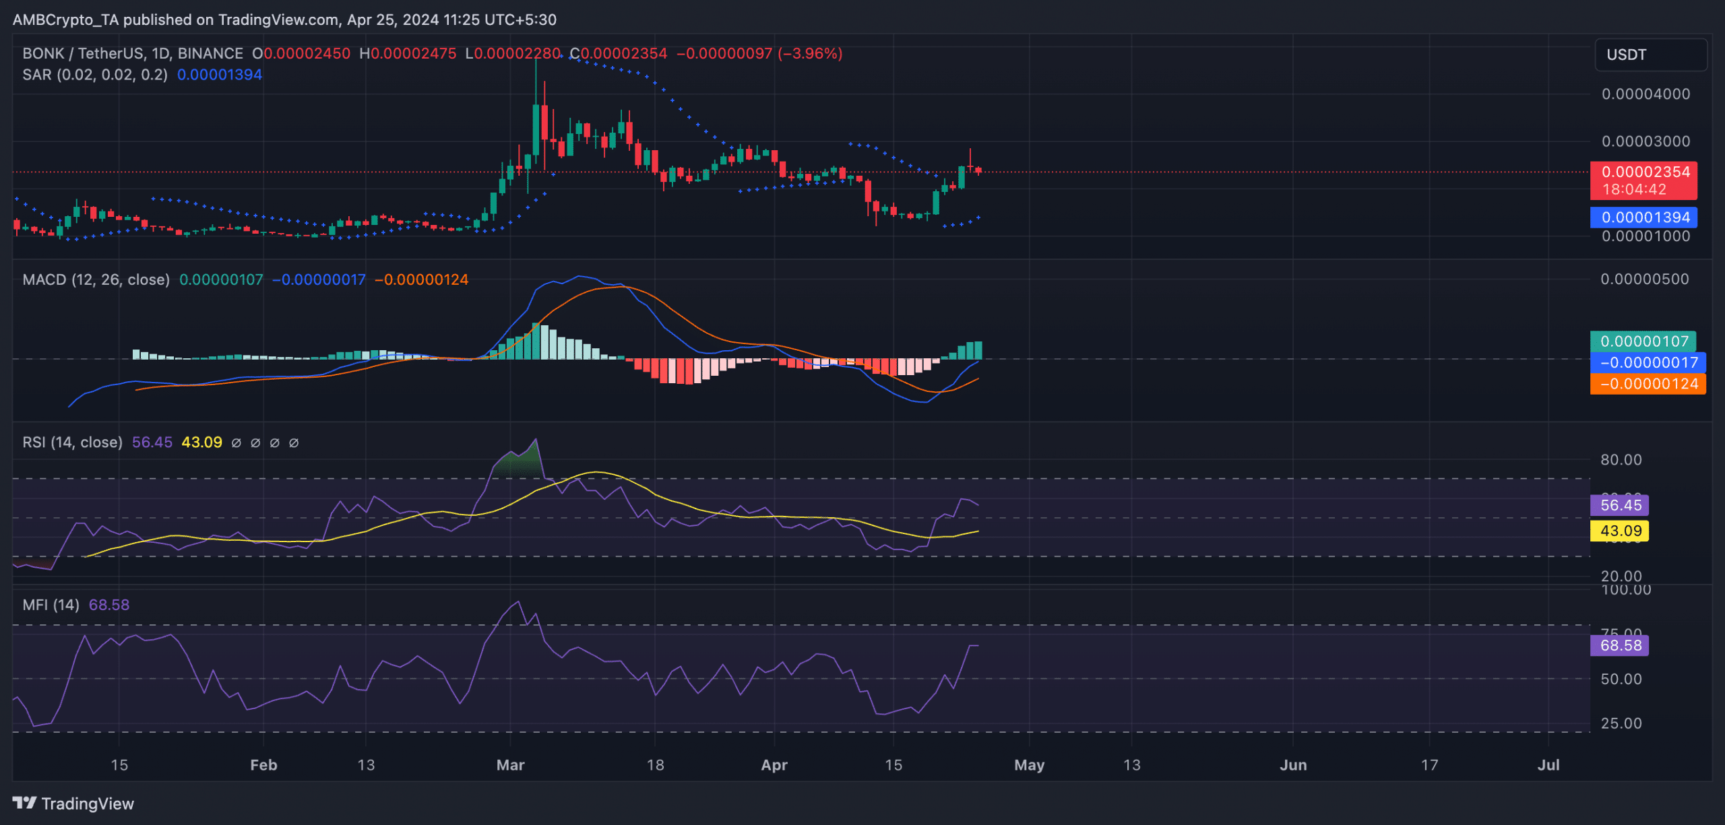Click the −0.00000097 (−3.96%) change value
This screenshot has width=1725, height=825.
pyautogui.click(x=759, y=53)
